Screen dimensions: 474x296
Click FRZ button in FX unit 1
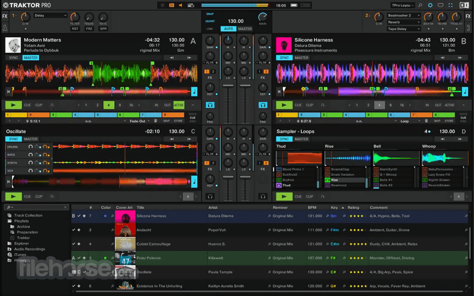tap(89, 29)
